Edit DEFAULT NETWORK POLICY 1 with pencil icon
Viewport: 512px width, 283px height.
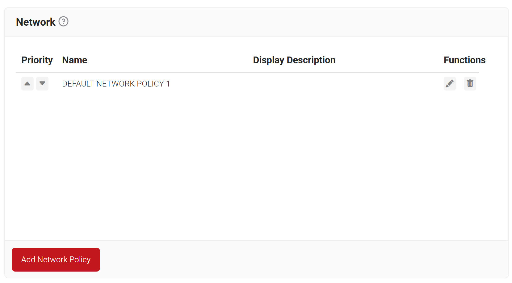[450, 83]
